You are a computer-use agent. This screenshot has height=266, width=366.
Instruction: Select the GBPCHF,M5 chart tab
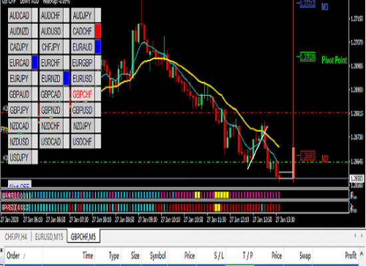click(x=83, y=237)
